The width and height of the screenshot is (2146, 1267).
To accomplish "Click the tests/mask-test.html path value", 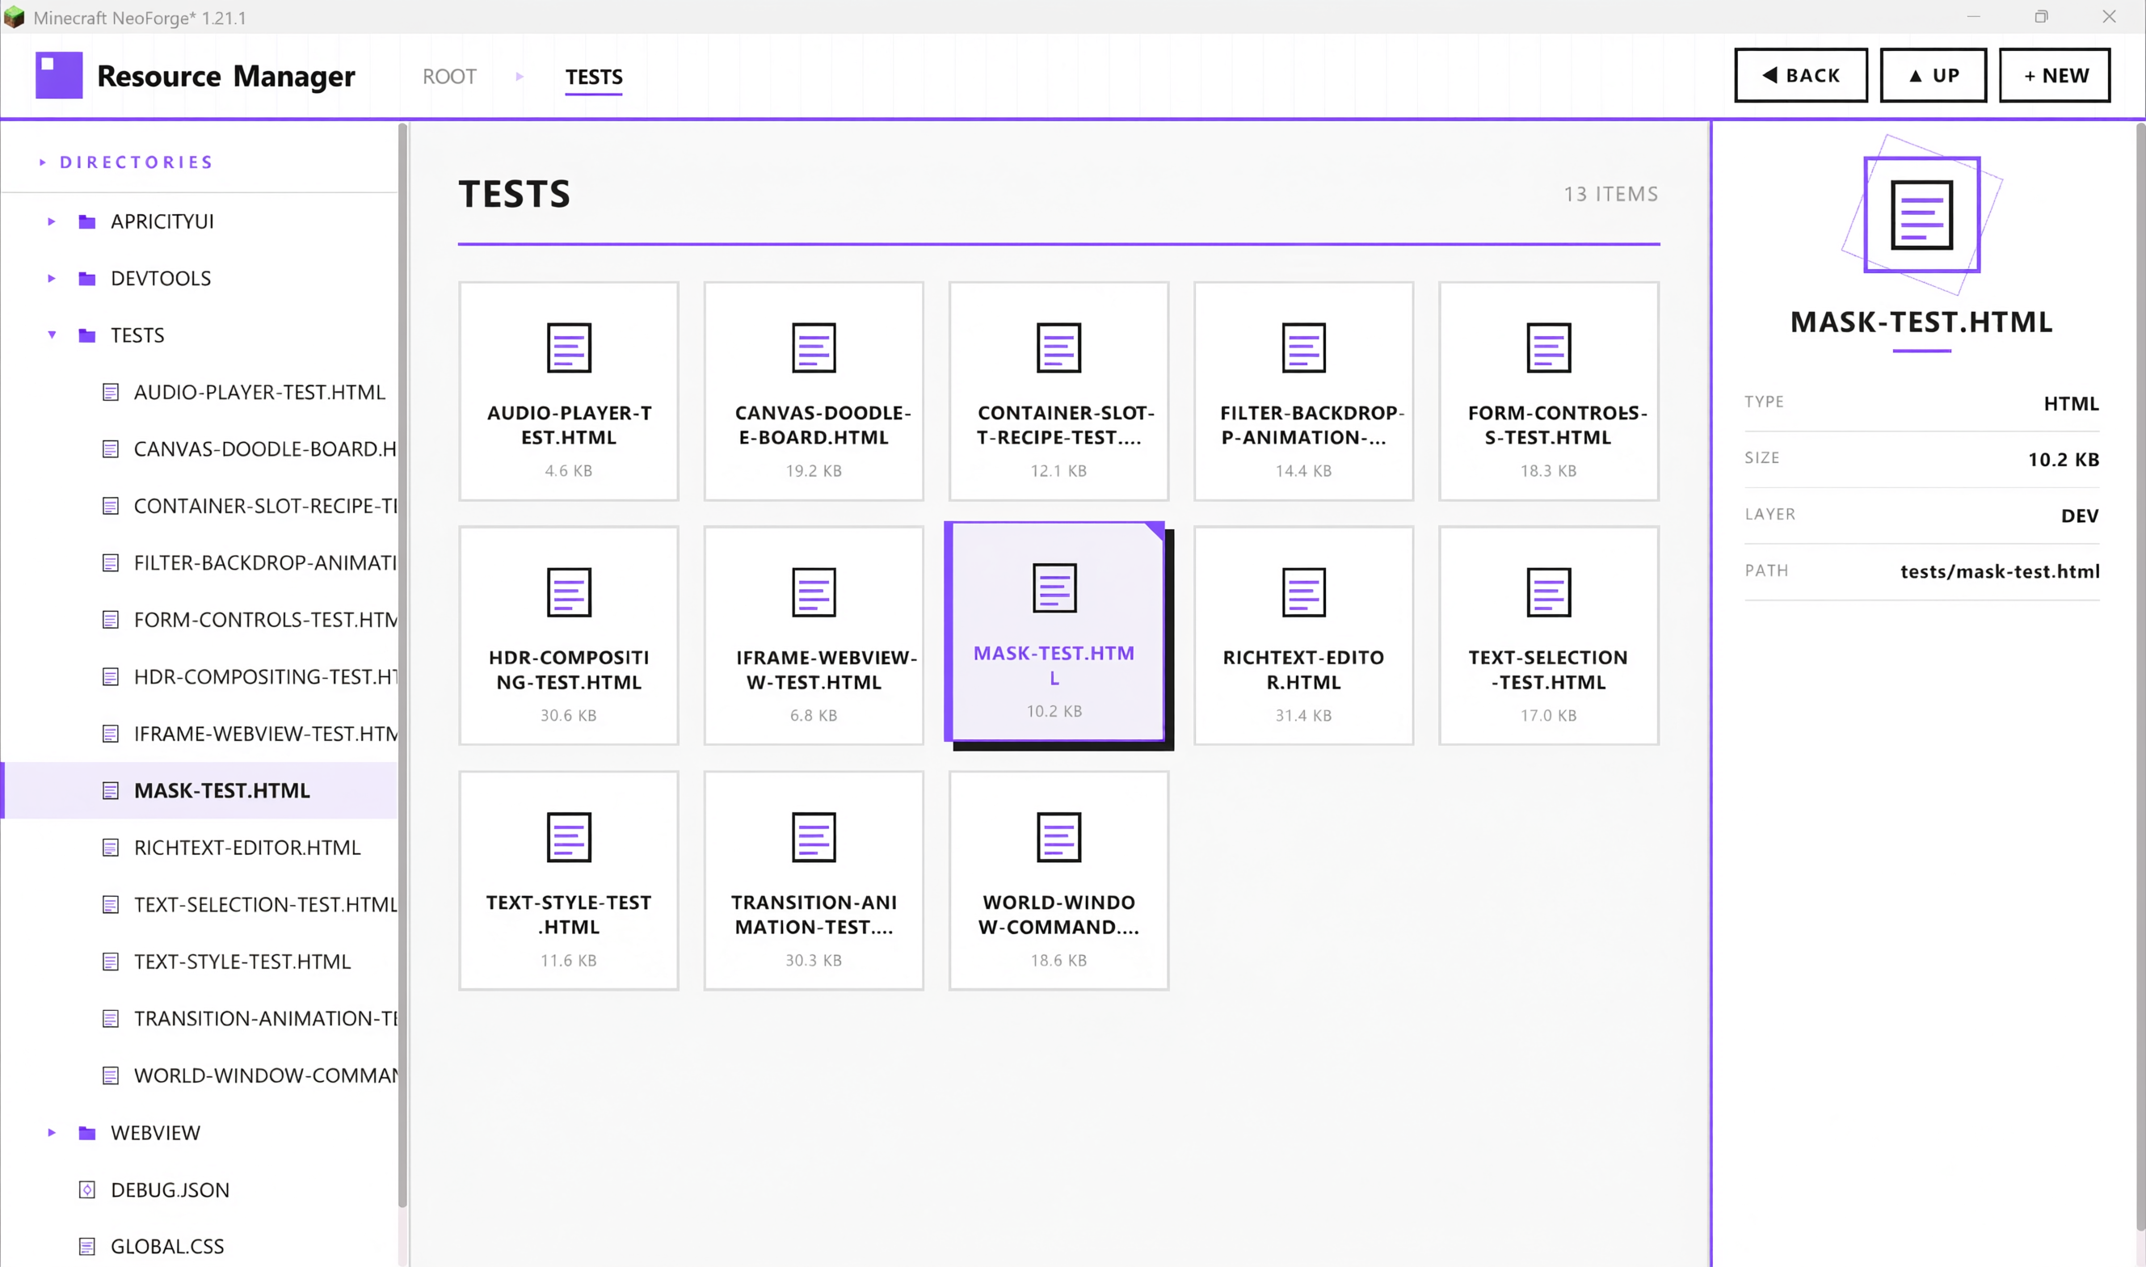I will [1999, 572].
